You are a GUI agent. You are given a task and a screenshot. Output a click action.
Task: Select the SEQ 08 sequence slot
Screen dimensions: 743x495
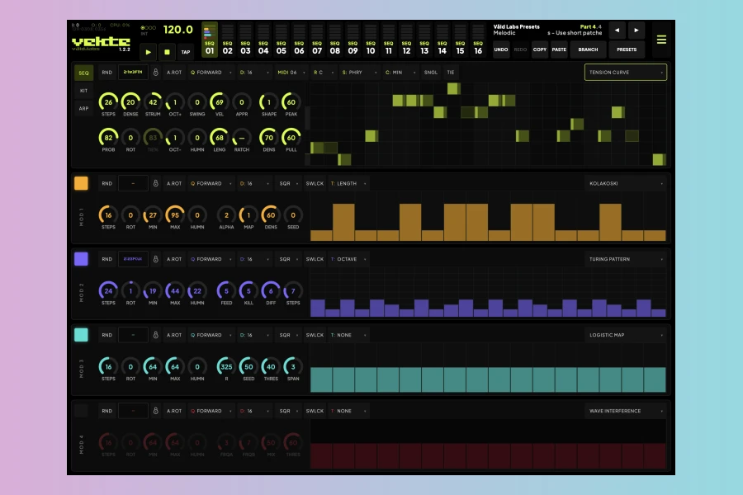pos(334,40)
